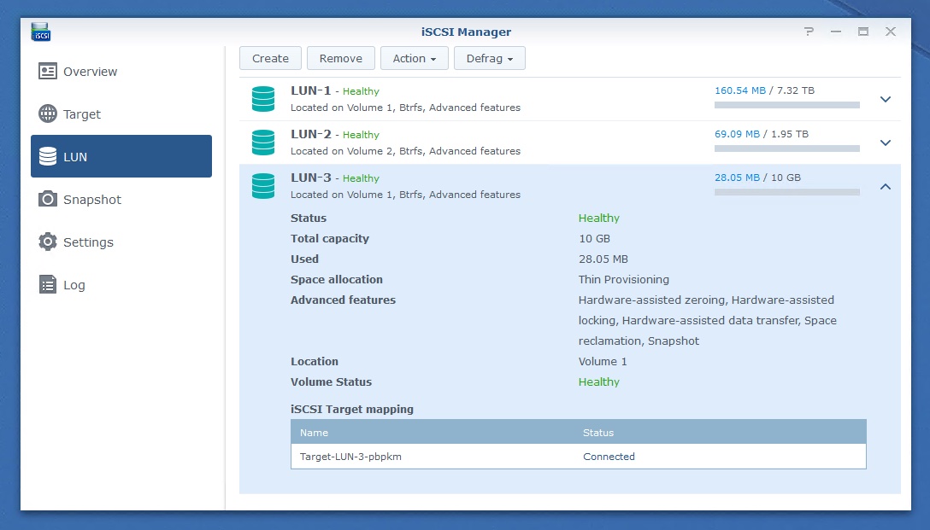Click the LUN-2 disk stack icon
This screenshot has width=930, height=530.
[262, 143]
